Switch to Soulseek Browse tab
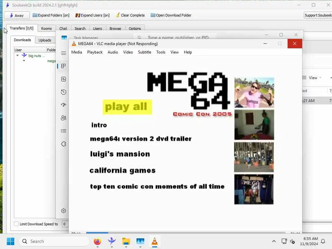The image size is (332, 249). point(115,29)
